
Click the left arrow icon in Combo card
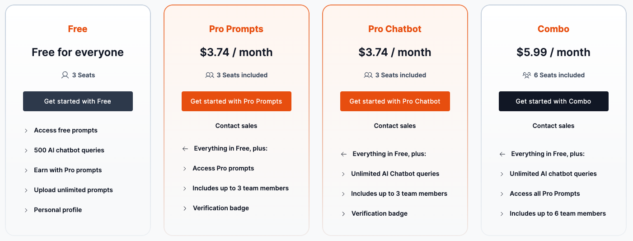[x=502, y=154]
